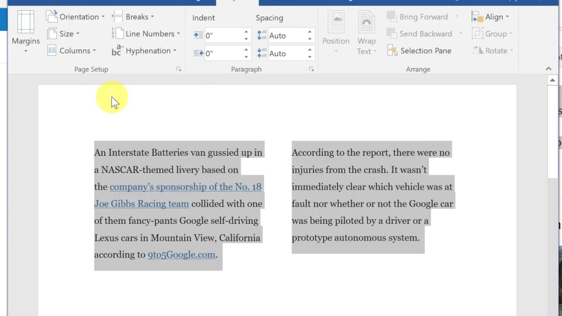Open the 9to5Google.com link
562x316 pixels.
[181, 255]
